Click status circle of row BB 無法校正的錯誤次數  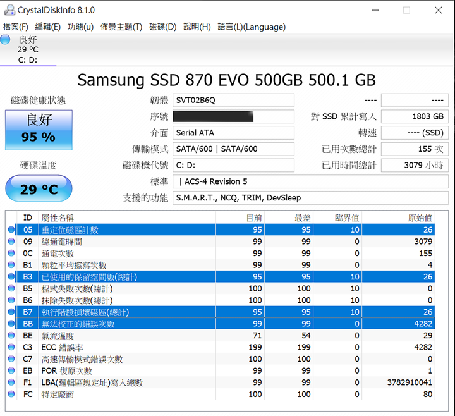coord(11,324)
